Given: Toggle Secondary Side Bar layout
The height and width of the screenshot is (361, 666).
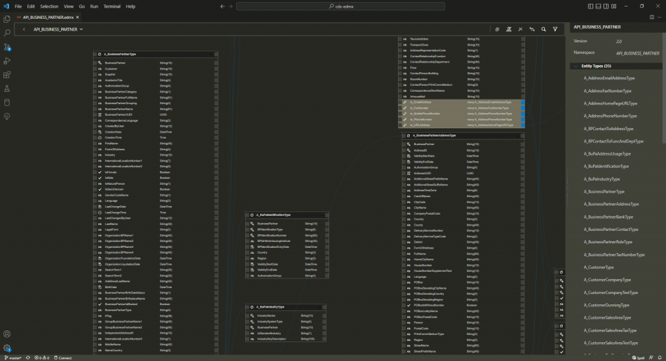Looking at the screenshot, I should (606, 7).
